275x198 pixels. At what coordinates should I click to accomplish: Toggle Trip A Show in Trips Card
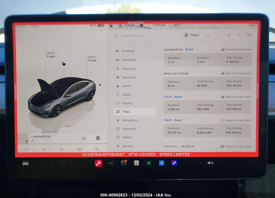point(222,97)
